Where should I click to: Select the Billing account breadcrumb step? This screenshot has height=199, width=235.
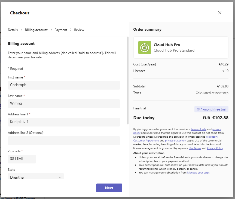(36, 30)
